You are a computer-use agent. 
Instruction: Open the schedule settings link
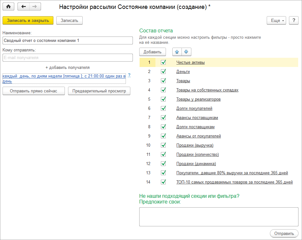tap(64, 78)
